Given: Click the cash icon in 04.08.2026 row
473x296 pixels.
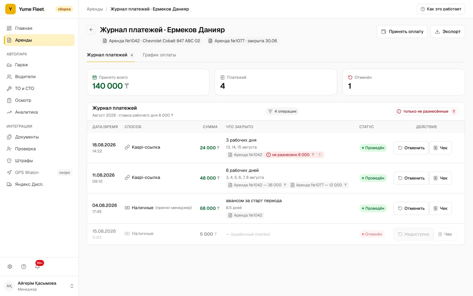Looking at the screenshot, I should click(127, 208).
